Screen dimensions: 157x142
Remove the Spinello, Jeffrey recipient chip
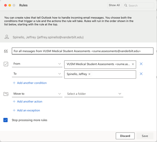(x=90, y=74)
